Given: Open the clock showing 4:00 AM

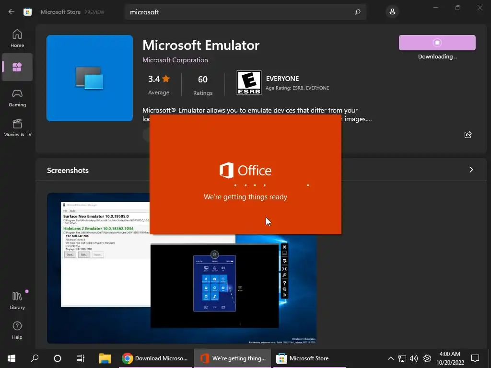Looking at the screenshot, I should click(x=450, y=358).
